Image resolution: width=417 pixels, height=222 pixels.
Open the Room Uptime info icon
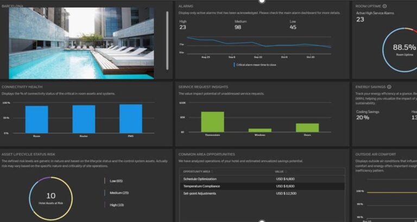click(x=384, y=6)
